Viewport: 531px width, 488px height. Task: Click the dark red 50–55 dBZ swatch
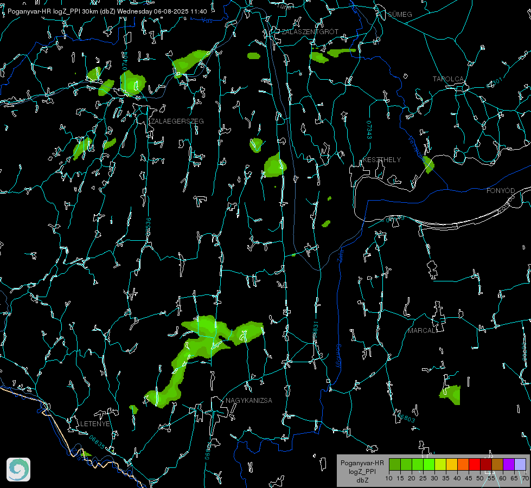click(486, 464)
